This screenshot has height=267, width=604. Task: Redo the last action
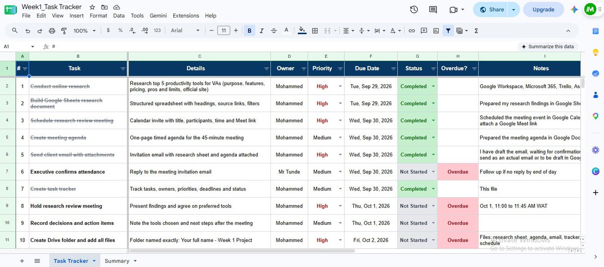(39, 31)
